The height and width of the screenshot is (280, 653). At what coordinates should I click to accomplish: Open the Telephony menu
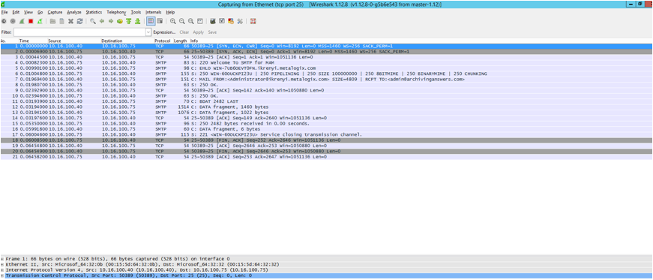(x=116, y=13)
